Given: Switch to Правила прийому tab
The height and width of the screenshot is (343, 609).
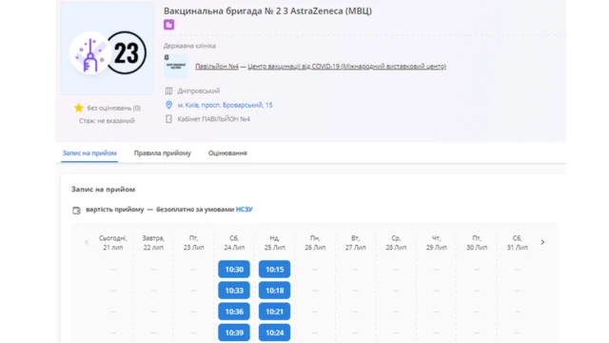Looking at the screenshot, I should [x=163, y=153].
